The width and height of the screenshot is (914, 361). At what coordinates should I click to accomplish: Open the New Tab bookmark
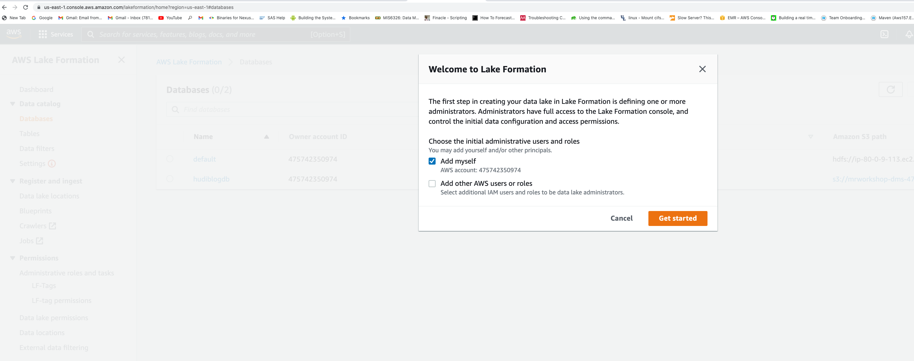pos(14,18)
